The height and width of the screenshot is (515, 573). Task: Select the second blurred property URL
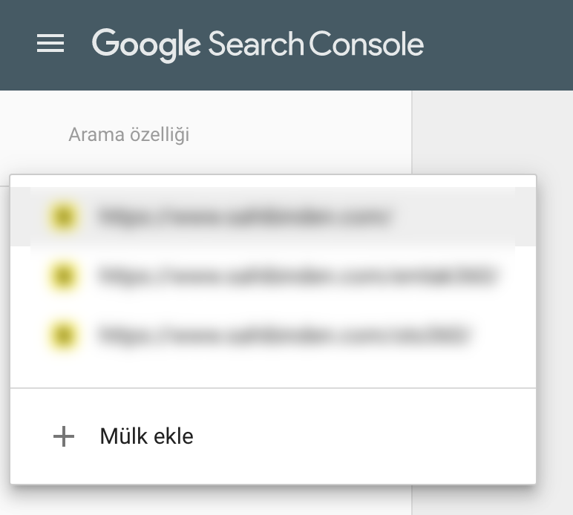tap(273, 276)
